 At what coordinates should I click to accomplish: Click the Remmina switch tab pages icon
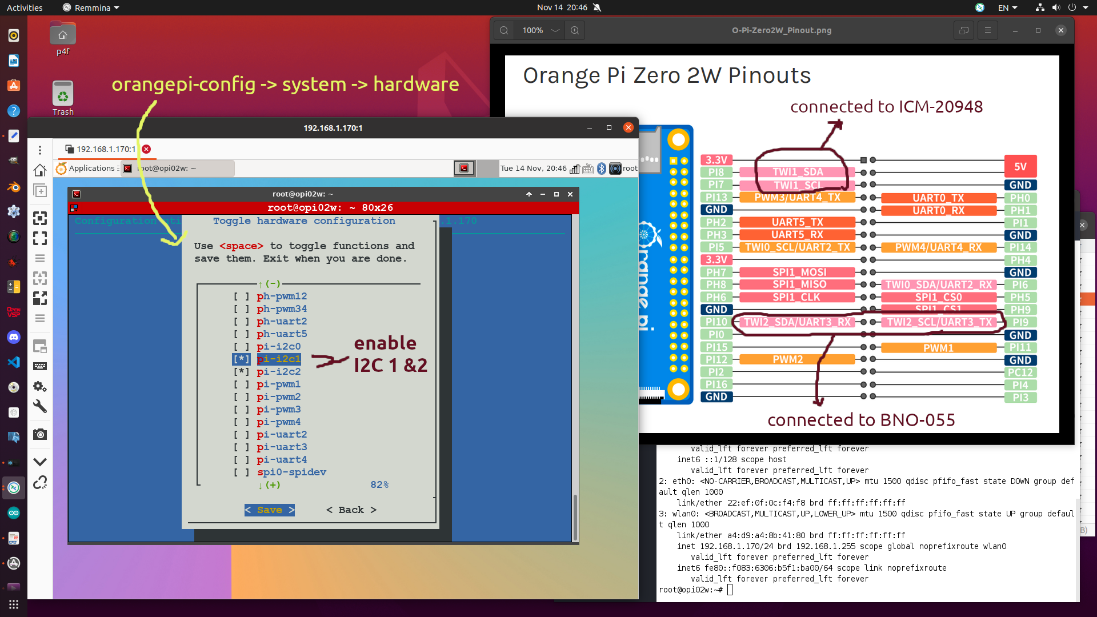40,346
